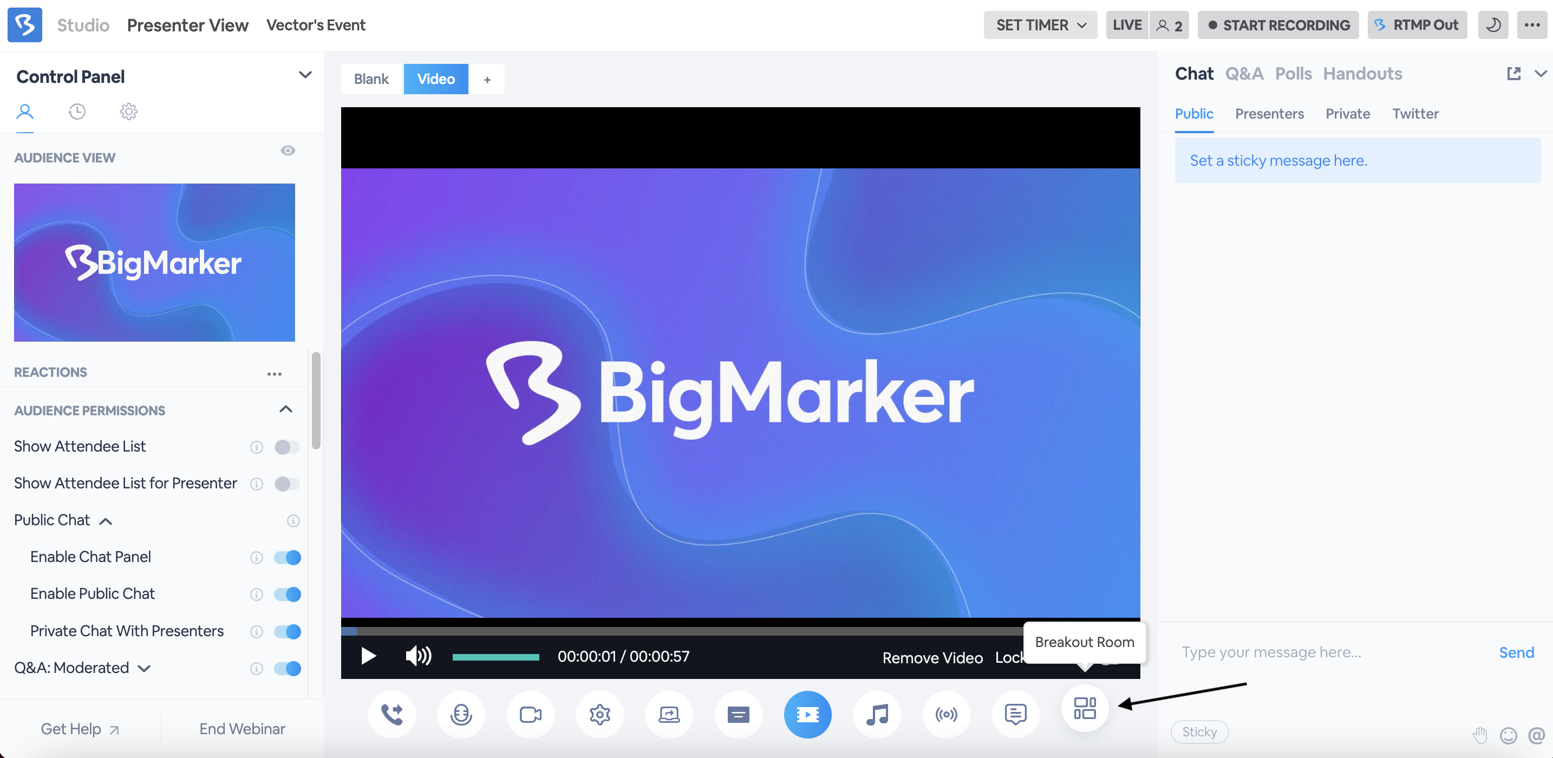The height and width of the screenshot is (758, 1553).
Task: Toggle the Q&A Moderated switch
Action: coord(287,668)
